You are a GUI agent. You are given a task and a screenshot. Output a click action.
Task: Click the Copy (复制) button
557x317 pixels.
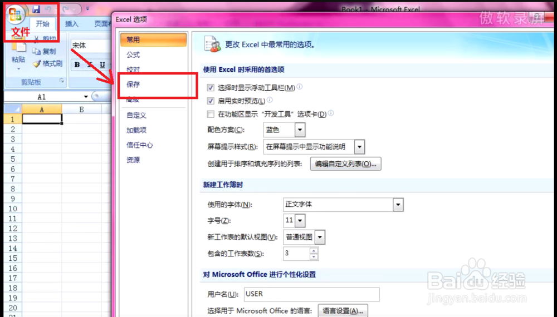point(44,51)
